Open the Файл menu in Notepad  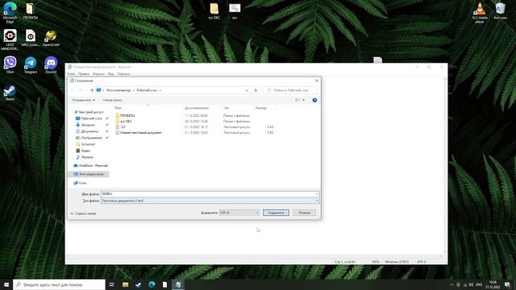click(x=71, y=74)
